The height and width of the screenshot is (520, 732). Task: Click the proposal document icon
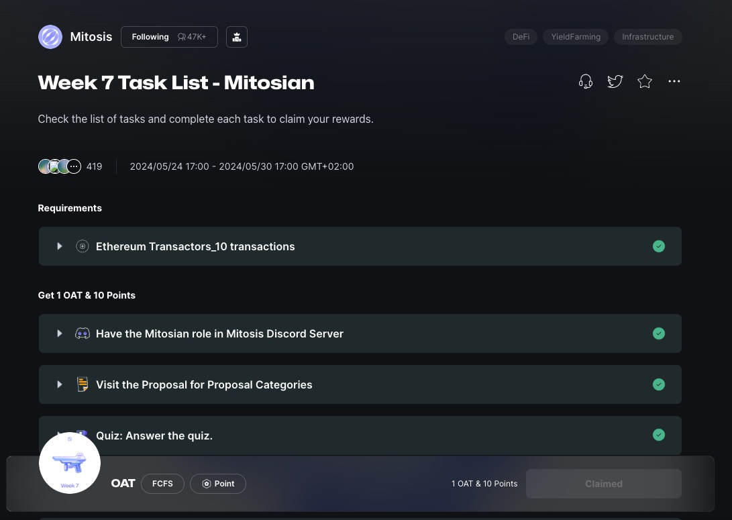tap(83, 384)
